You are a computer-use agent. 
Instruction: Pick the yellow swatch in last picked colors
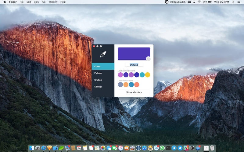pos(148,75)
